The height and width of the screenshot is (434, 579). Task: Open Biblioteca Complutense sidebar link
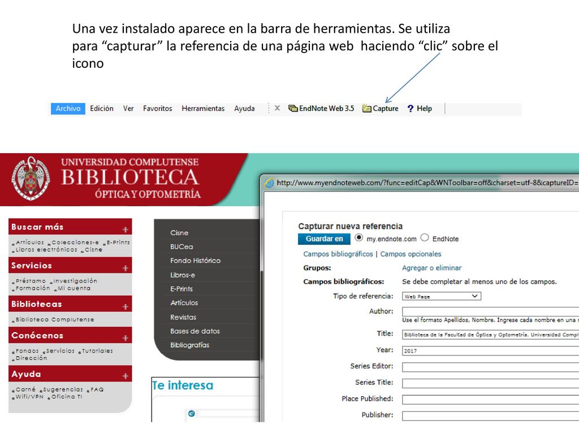[55, 320]
